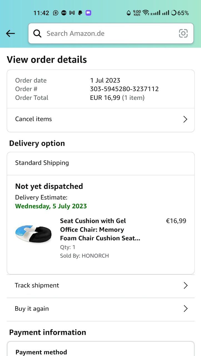Tap the battery percentage indicator
Image resolution: width=201 pixels, height=356 pixels.
(180, 13)
